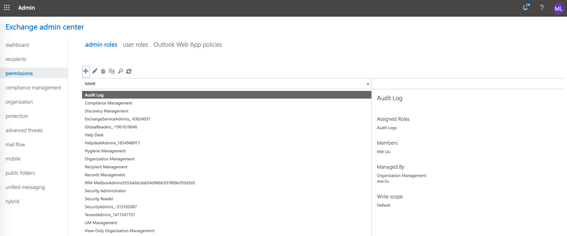Click the Exchange admin center title link
The width and height of the screenshot is (567, 236).
point(45,27)
